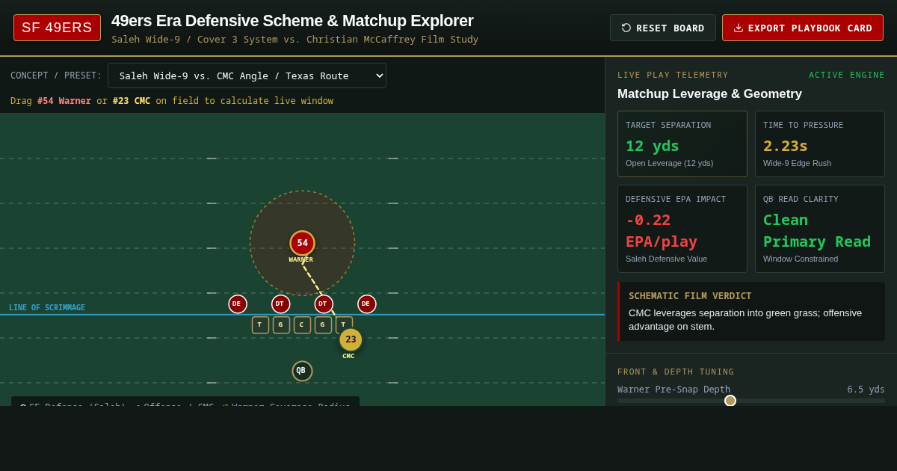Viewport: 897px width, 471px height.
Task: Click the '6.5 yds' depth value
Action: pyautogui.click(x=866, y=390)
